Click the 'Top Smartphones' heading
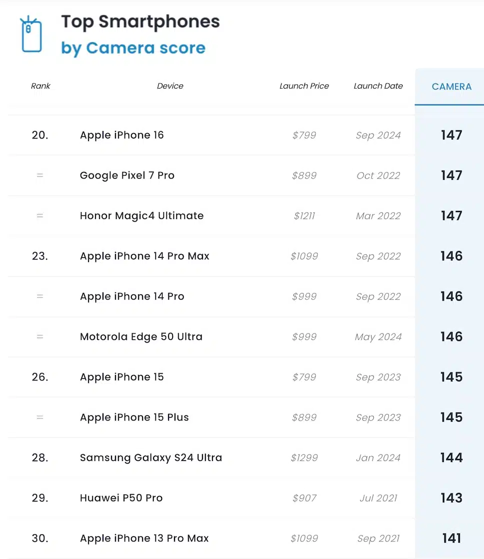This screenshot has height=559, width=484. [x=140, y=21]
